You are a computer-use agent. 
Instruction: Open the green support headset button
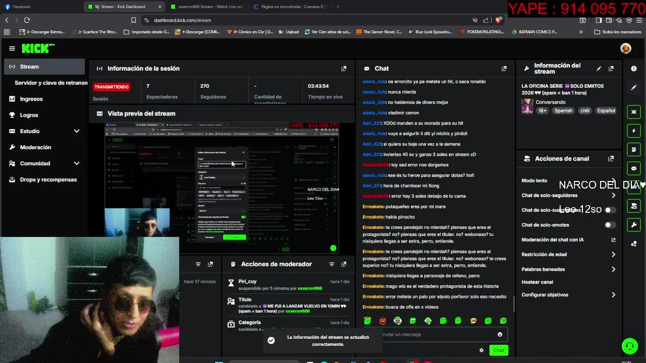[x=629, y=346]
